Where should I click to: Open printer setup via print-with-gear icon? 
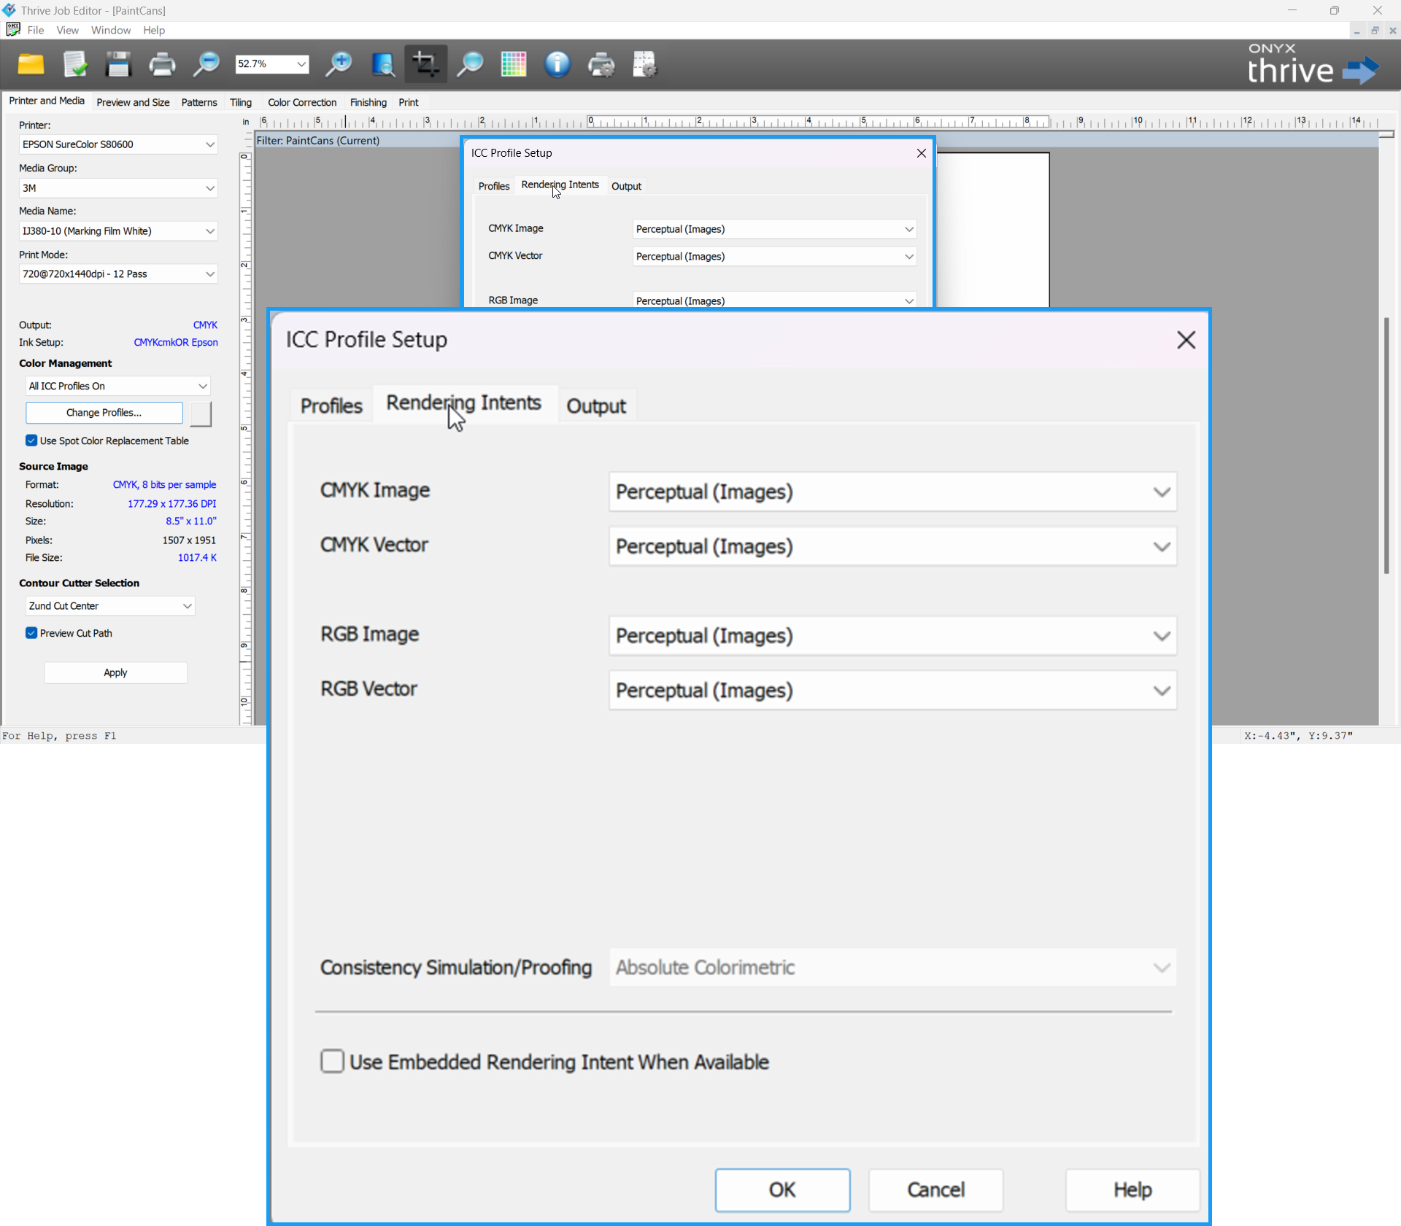[x=601, y=64]
